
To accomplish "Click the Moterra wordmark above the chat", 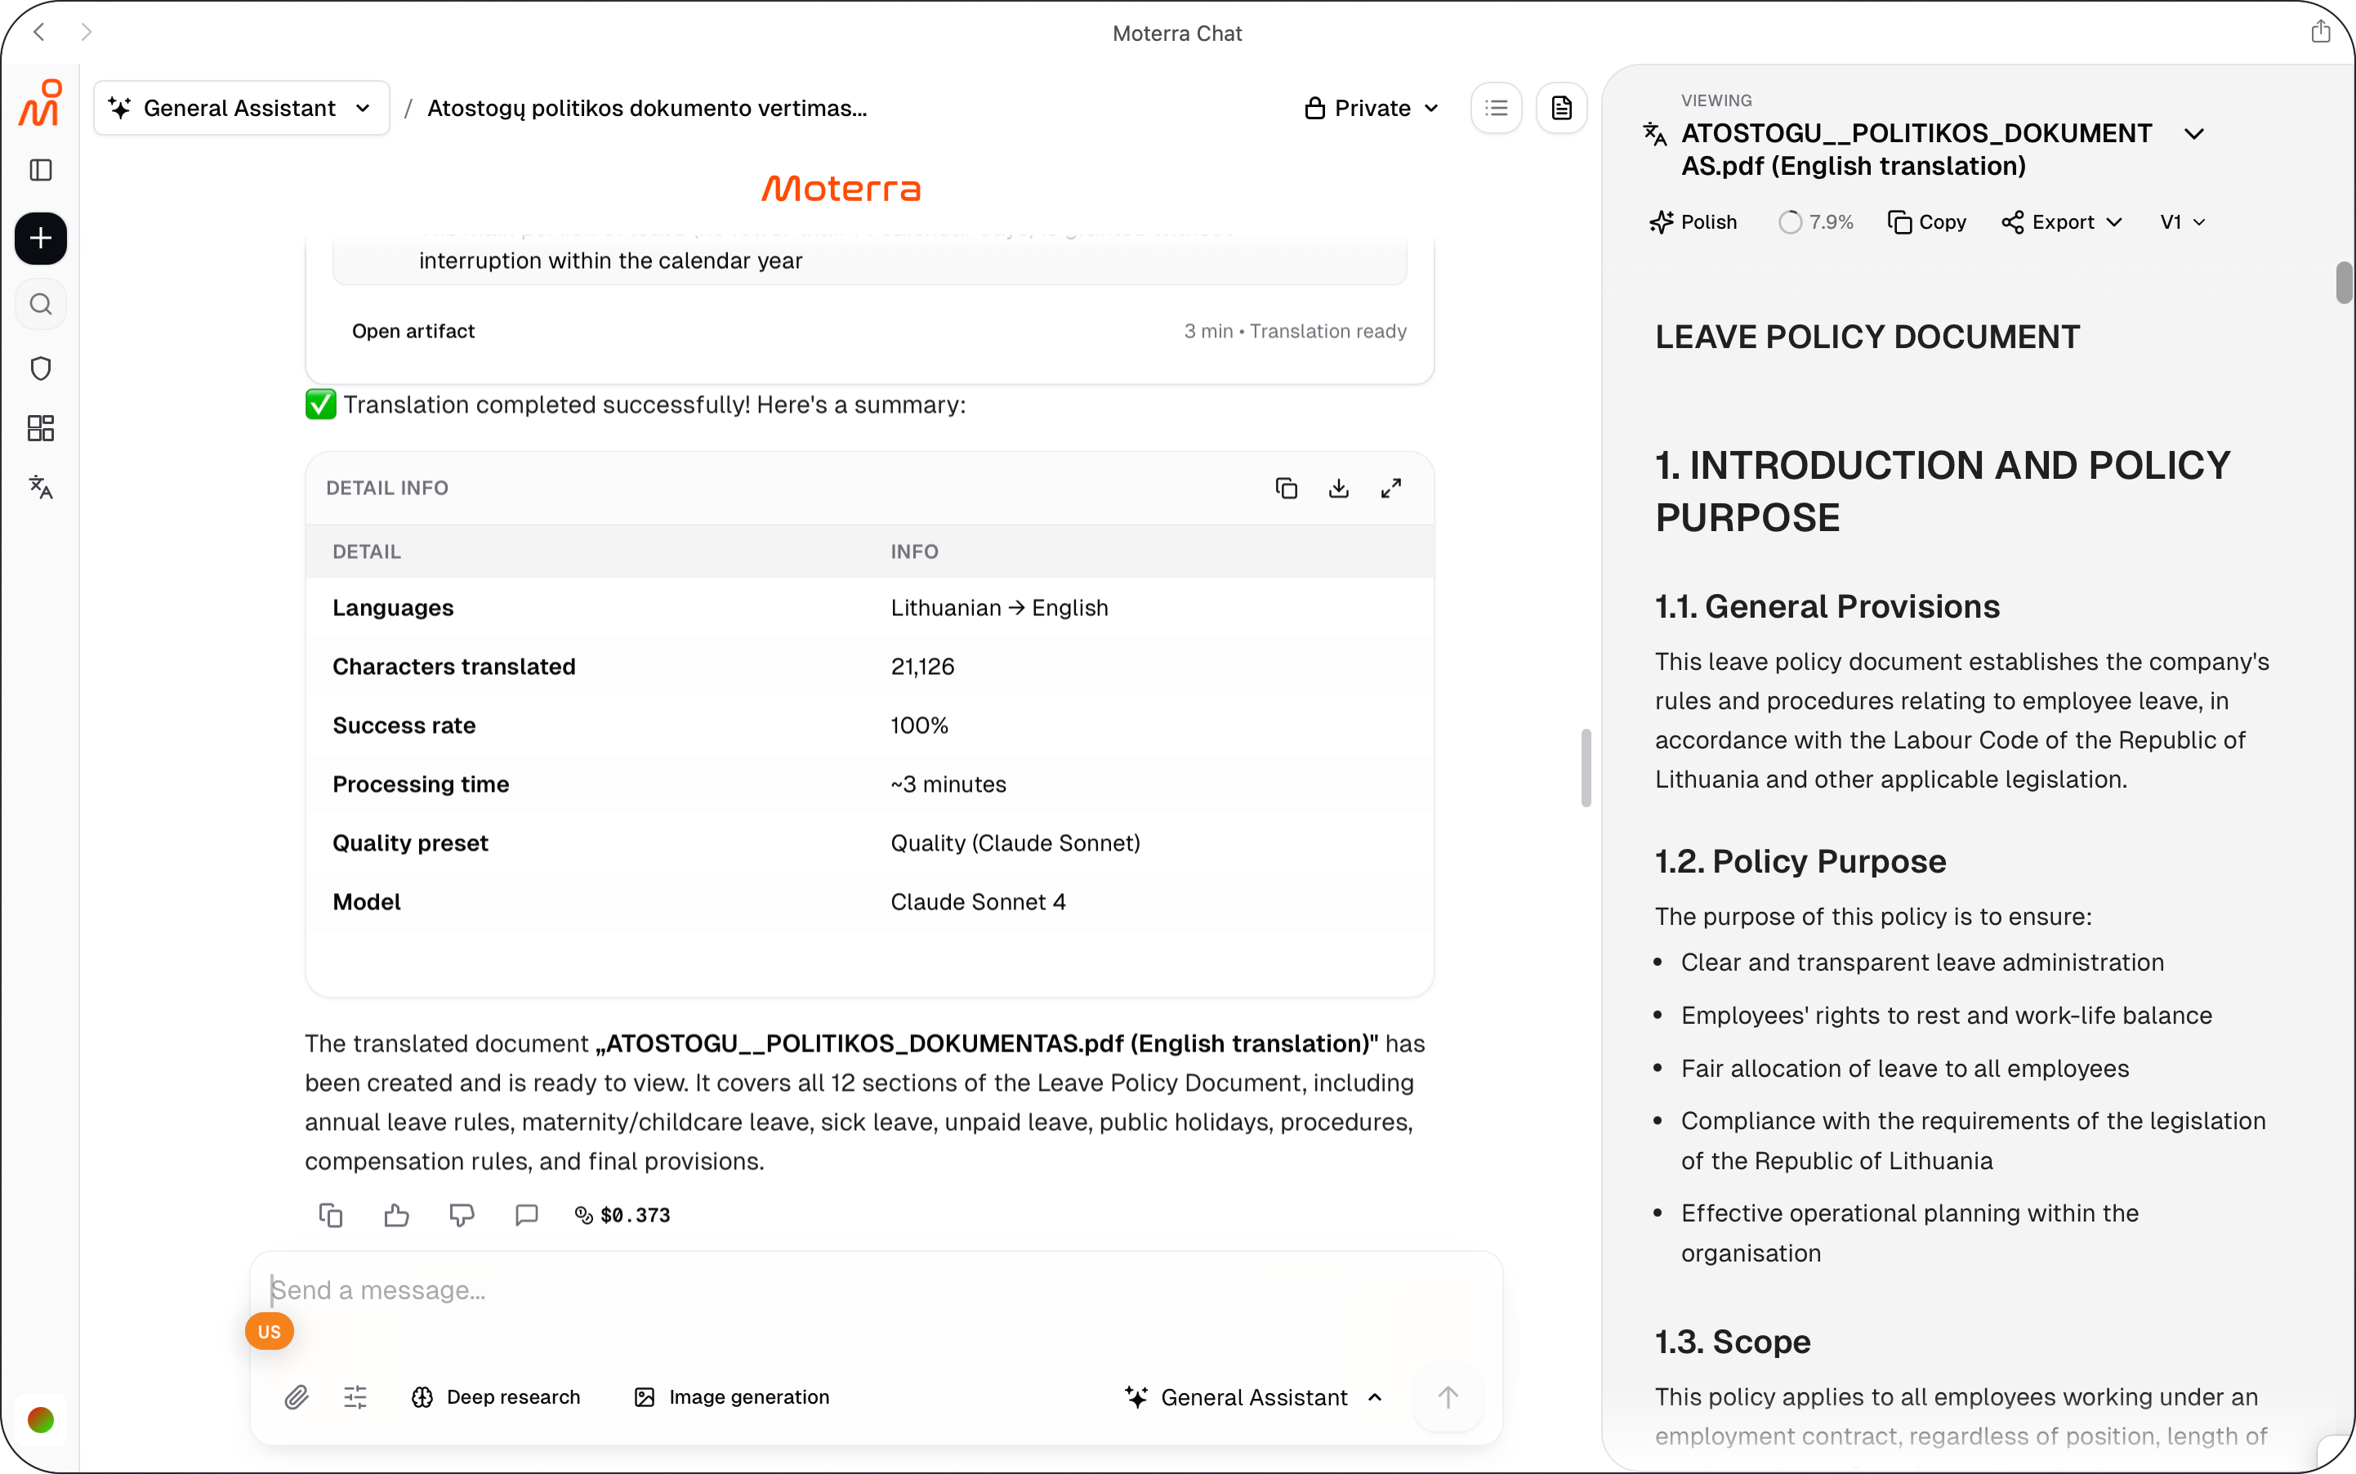I will [841, 188].
